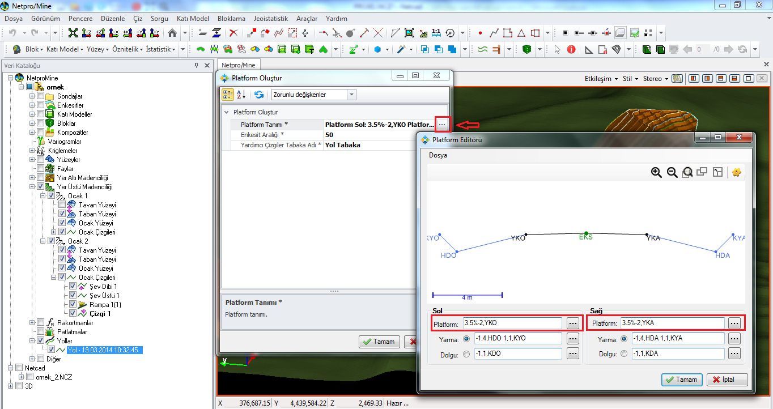Click the 1:1 scale icon in toolbar
The image size is (773, 409).
(x=436, y=33)
